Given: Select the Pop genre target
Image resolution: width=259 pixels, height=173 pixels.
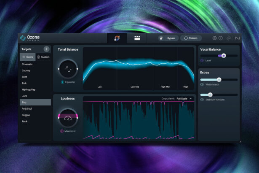Looking at the screenshot, I should [35, 102].
